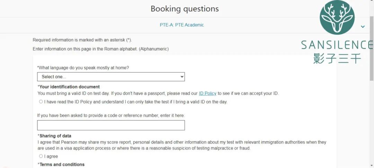Screen dimensions: 374x168
Task: Select the 'I have read the ID Policy' radio button
Action: point(41,102)
